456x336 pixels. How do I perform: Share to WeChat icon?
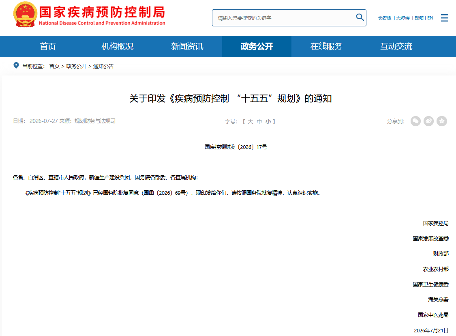[x=415, y=121]
